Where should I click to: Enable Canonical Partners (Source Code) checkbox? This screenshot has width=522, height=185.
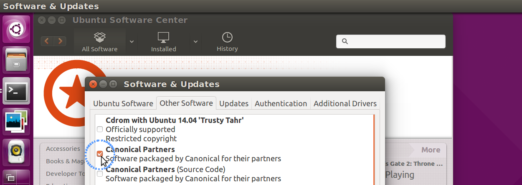tap(100, 174)
